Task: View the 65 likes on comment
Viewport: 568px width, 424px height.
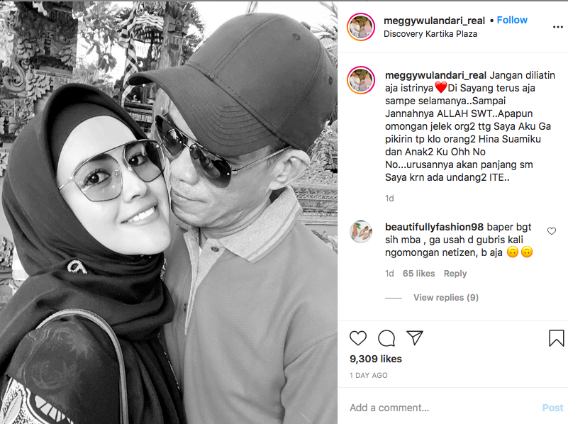Action: (x=418, y=274)
